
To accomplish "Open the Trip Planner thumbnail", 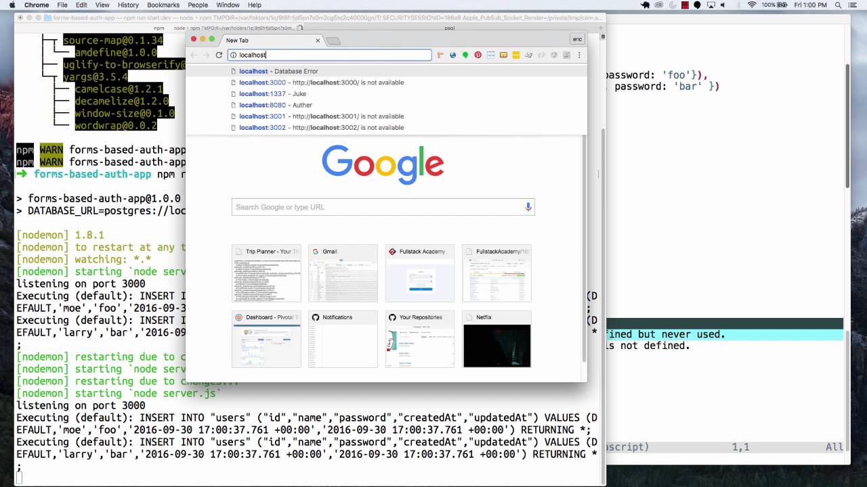I will (x=266, y=273).
